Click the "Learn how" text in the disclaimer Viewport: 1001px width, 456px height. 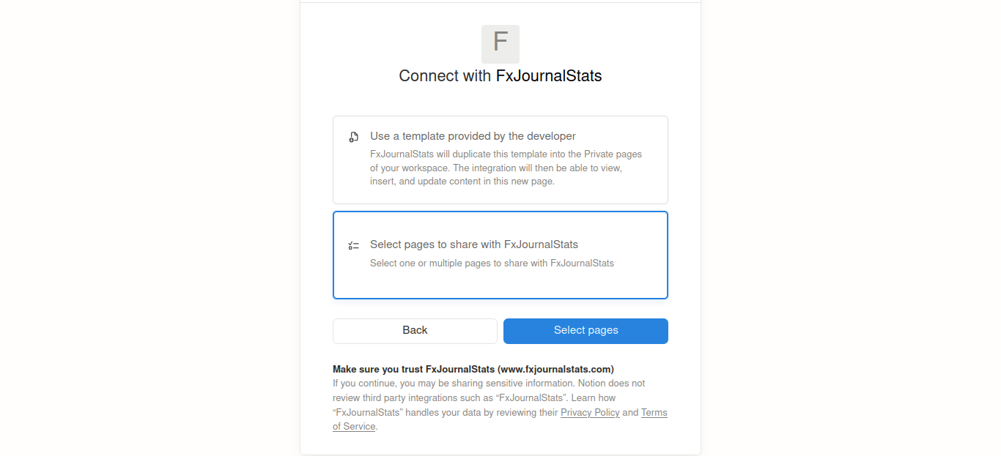(594, 398)
